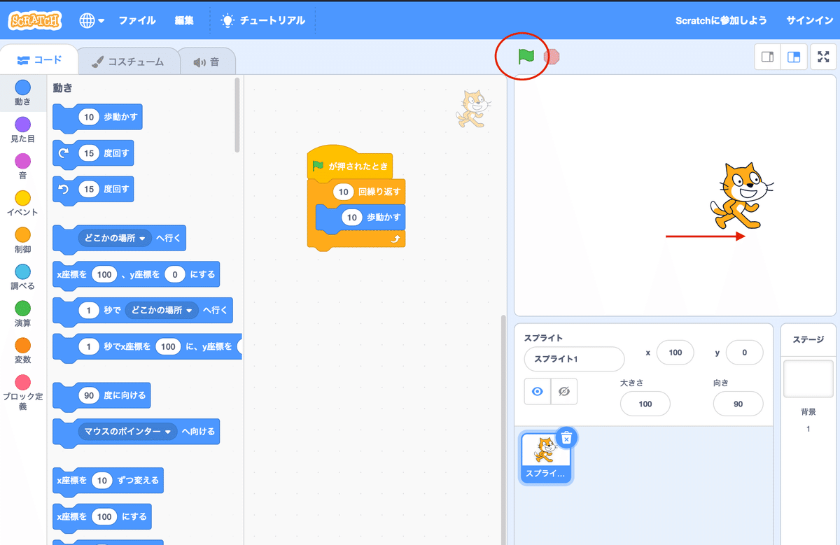Open the language globe menu

click(92, 20)
